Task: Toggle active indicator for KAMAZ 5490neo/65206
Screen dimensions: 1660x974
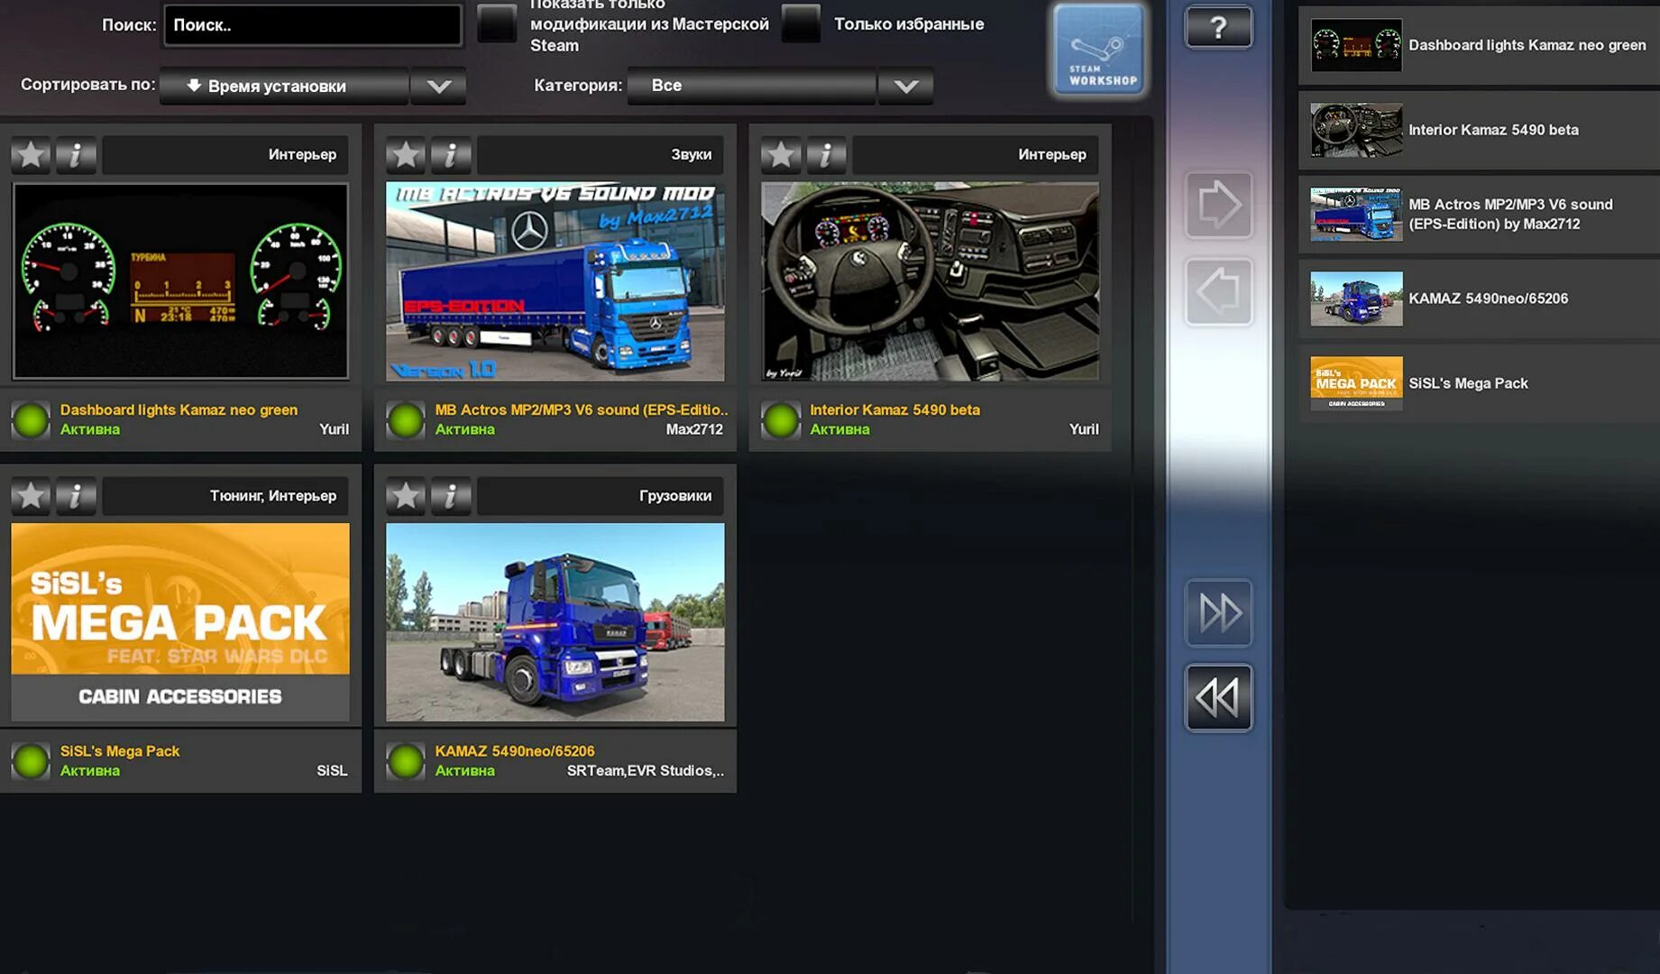Action: click(406, 761)
